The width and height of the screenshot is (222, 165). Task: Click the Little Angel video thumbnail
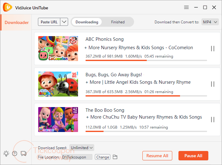(x=58, y=84)
